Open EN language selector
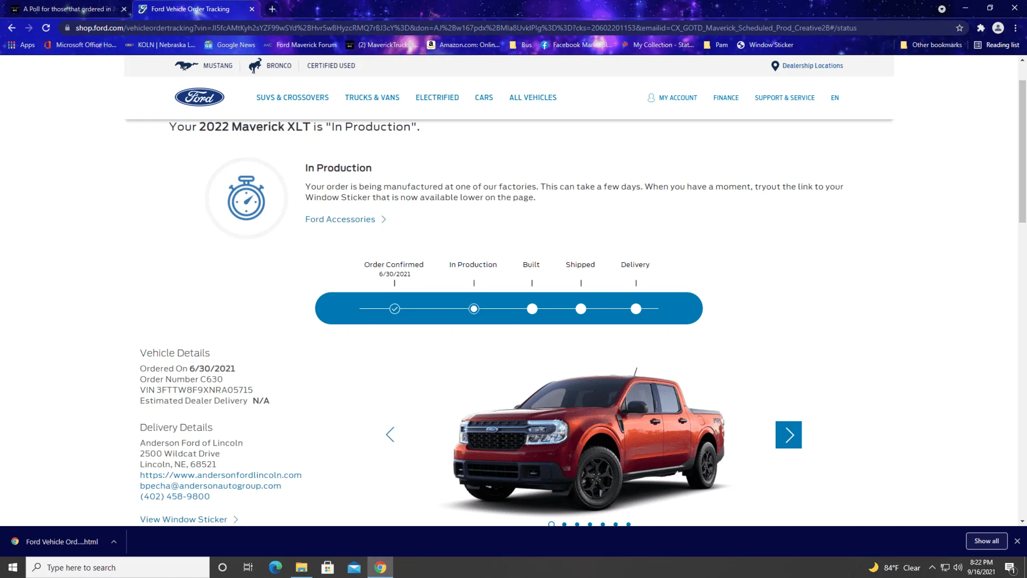Image resolution: width=1027 pixels, height=578 pixels. 835,98
